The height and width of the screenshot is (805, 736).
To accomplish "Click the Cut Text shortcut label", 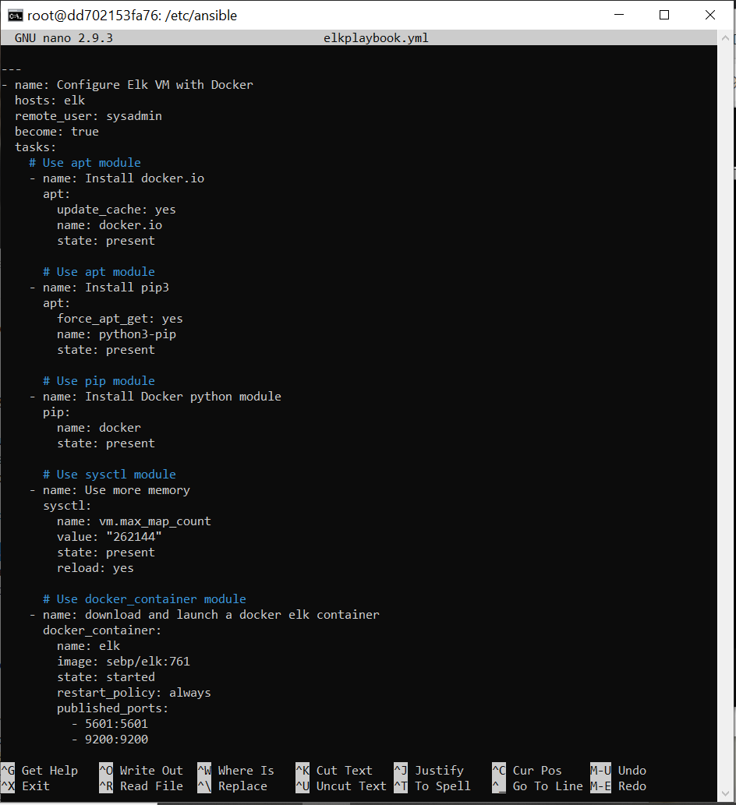I will [345, 770].
